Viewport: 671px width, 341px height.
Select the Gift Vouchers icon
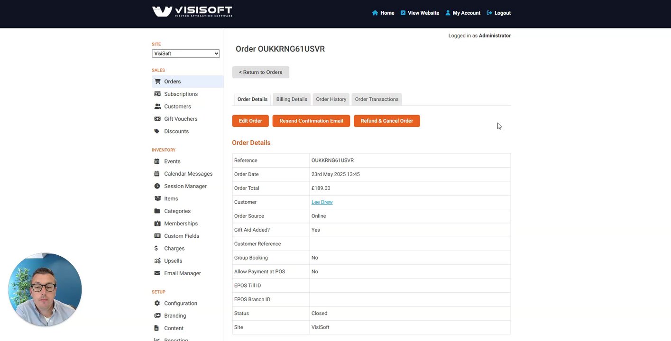coord(157,119)
